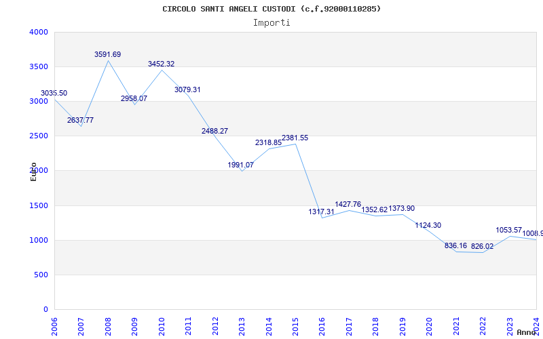Click the 2017 x-axis year label
Screen dimensions: 543x339
[x=349, y=326]
